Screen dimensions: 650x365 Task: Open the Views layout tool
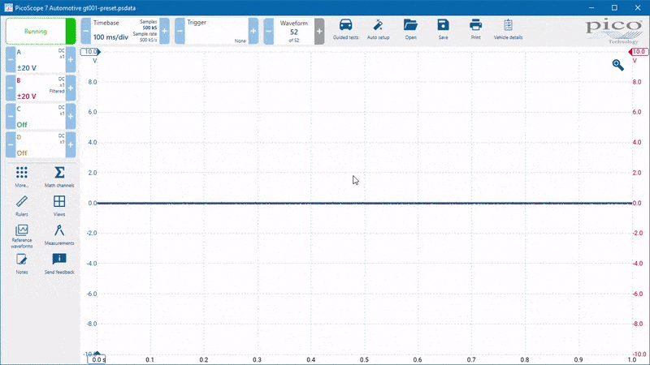click(59, 206)
